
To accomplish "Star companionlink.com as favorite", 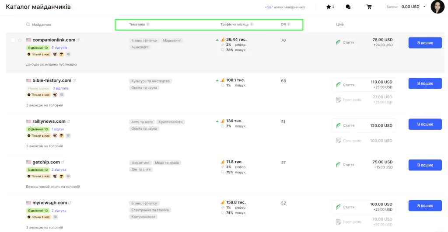I will pyautogui.click(x=20, y=40).
